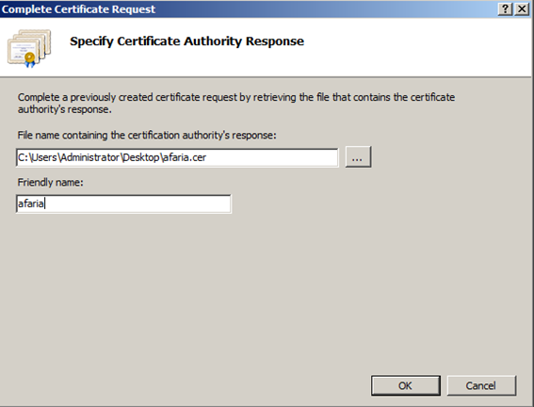Image resolution: width=534 pixels, height=407 pixels.
Task: Close the Complete Certificate Request dialog
Action: 522,8
